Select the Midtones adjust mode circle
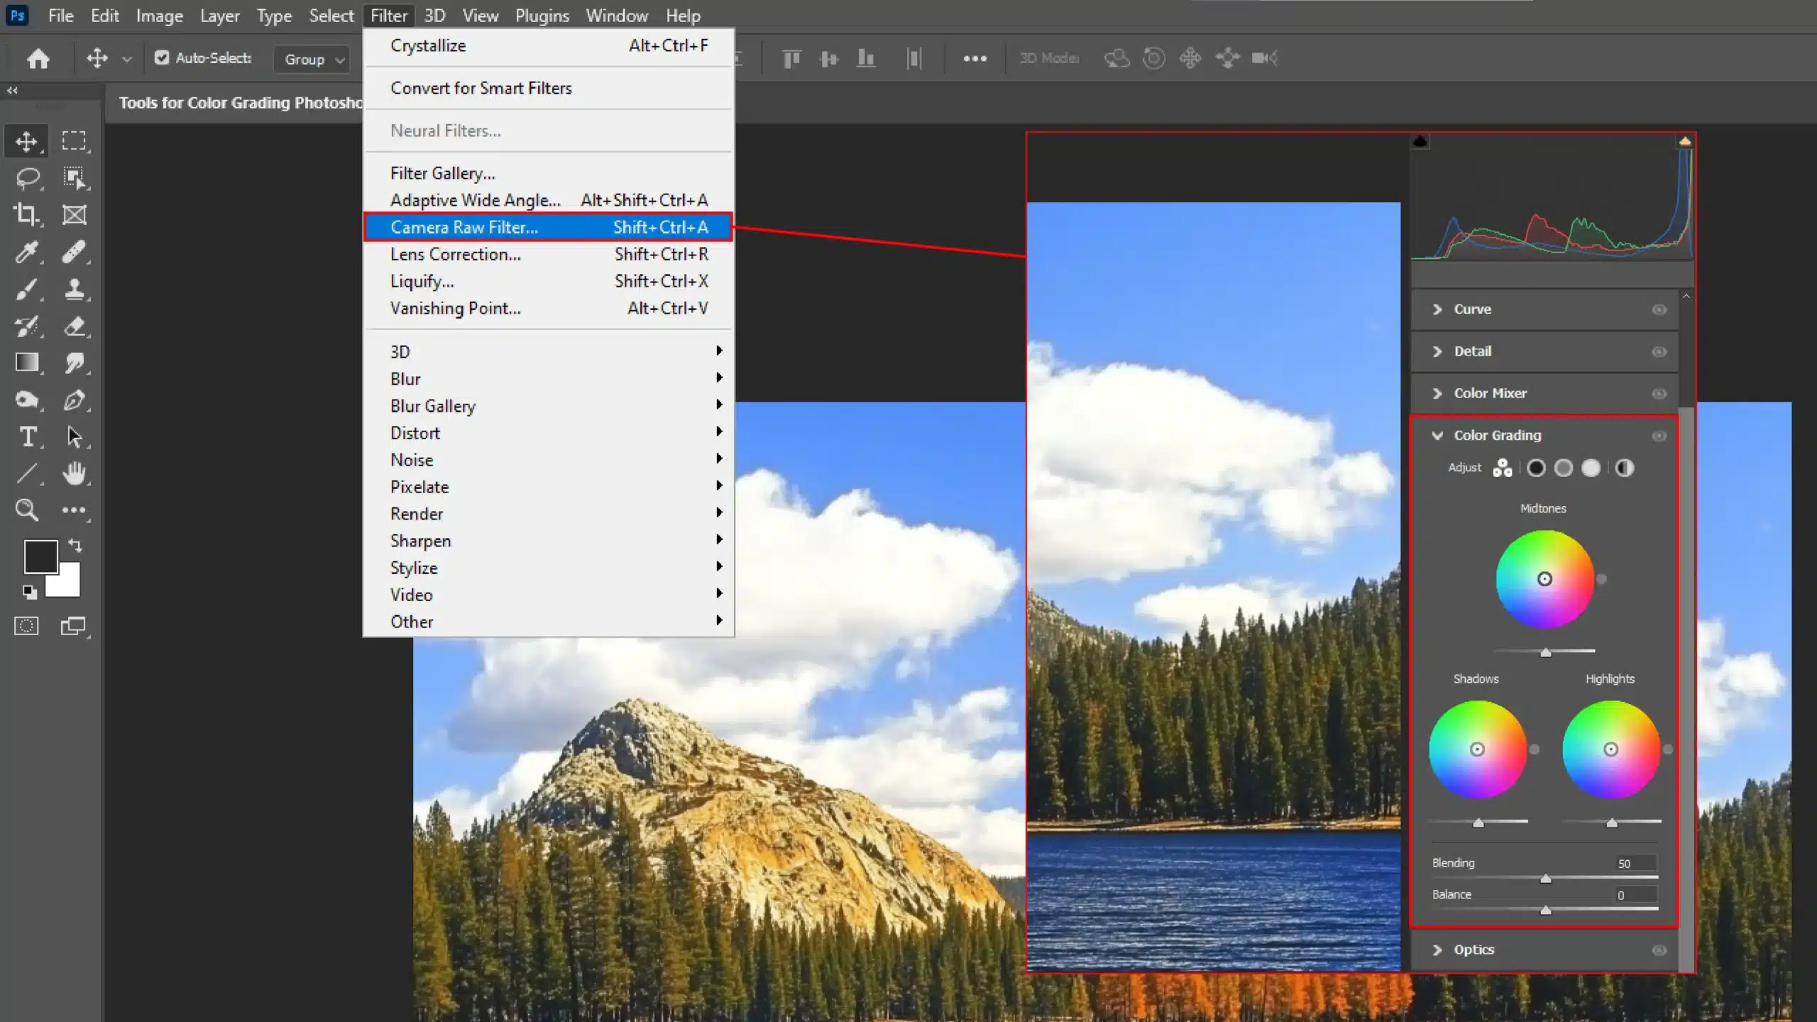 1564,468
